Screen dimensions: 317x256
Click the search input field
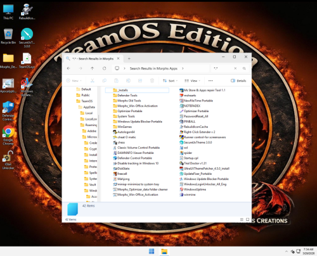[x=224, y=68]
